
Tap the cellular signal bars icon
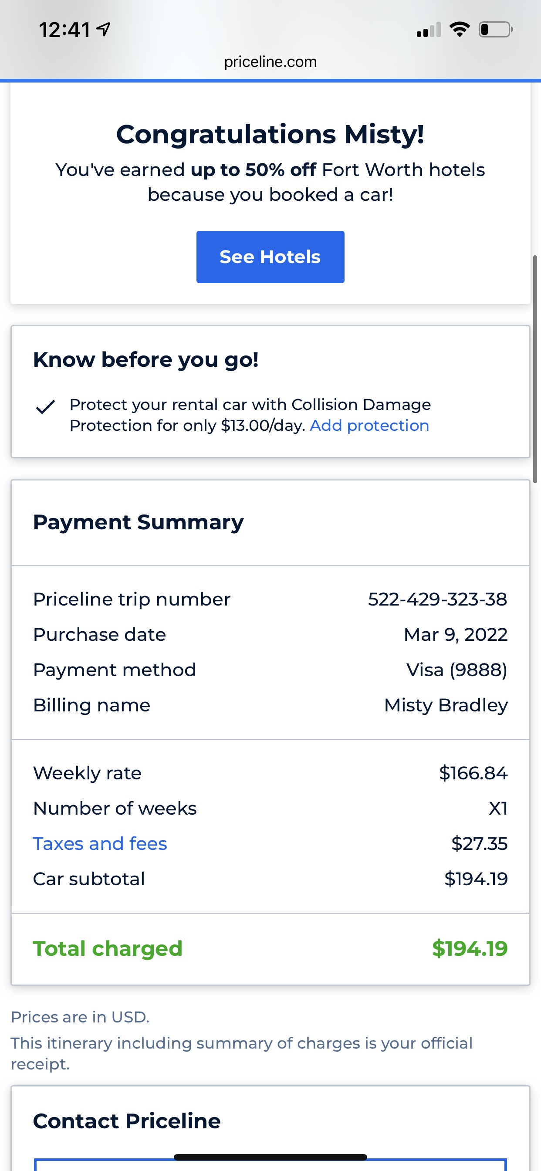428,30
